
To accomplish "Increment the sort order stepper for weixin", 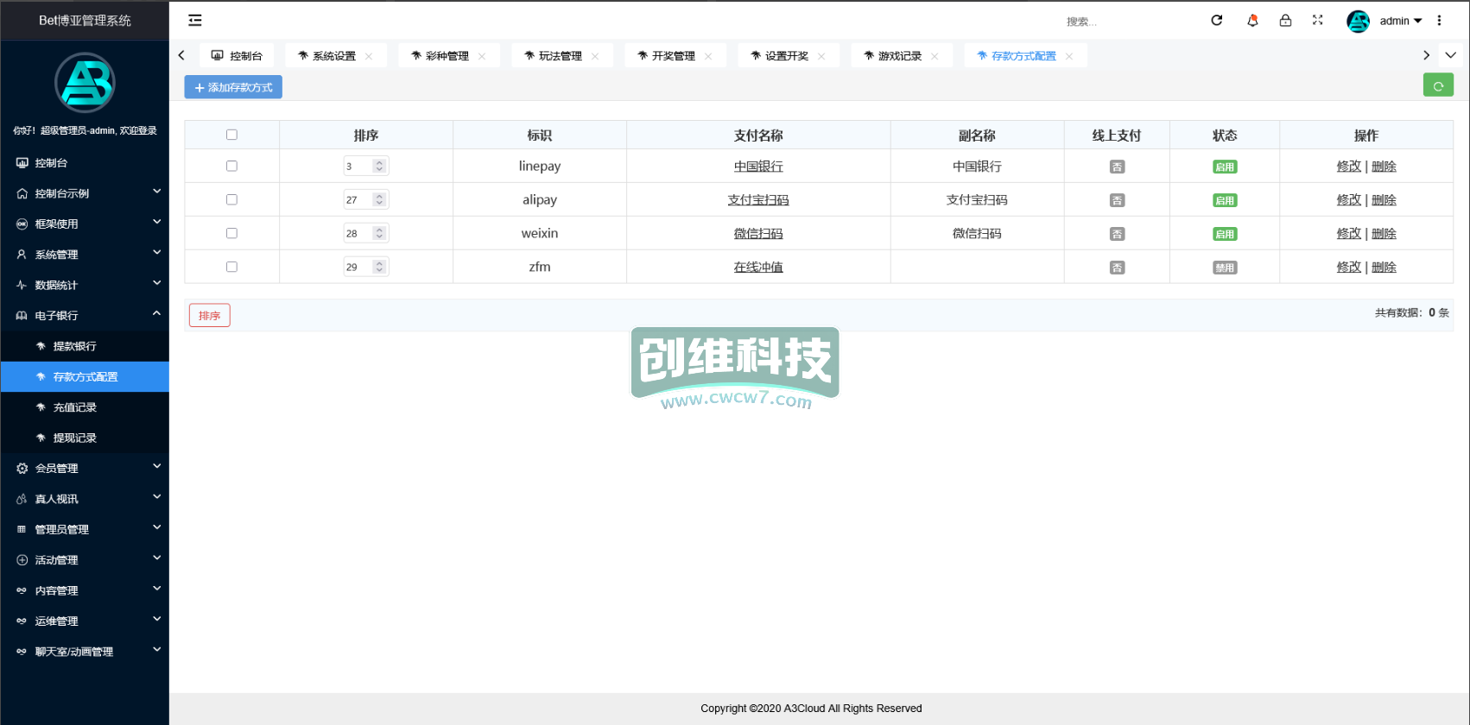I will click(x=379, y=230).
